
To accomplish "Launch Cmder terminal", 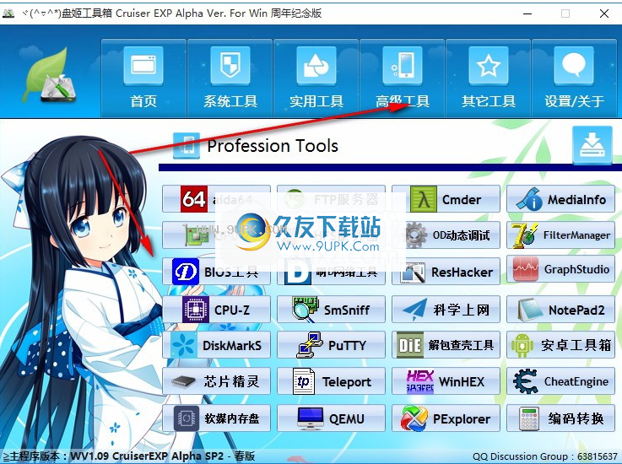I will point(446,199).
